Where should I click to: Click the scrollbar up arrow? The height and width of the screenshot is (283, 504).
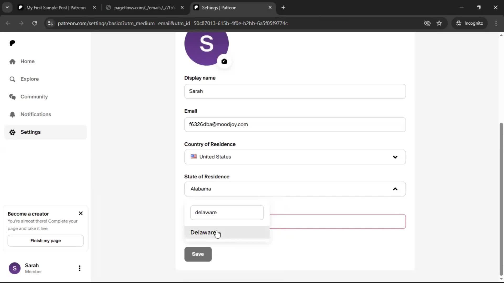click(x=501, y=35)
